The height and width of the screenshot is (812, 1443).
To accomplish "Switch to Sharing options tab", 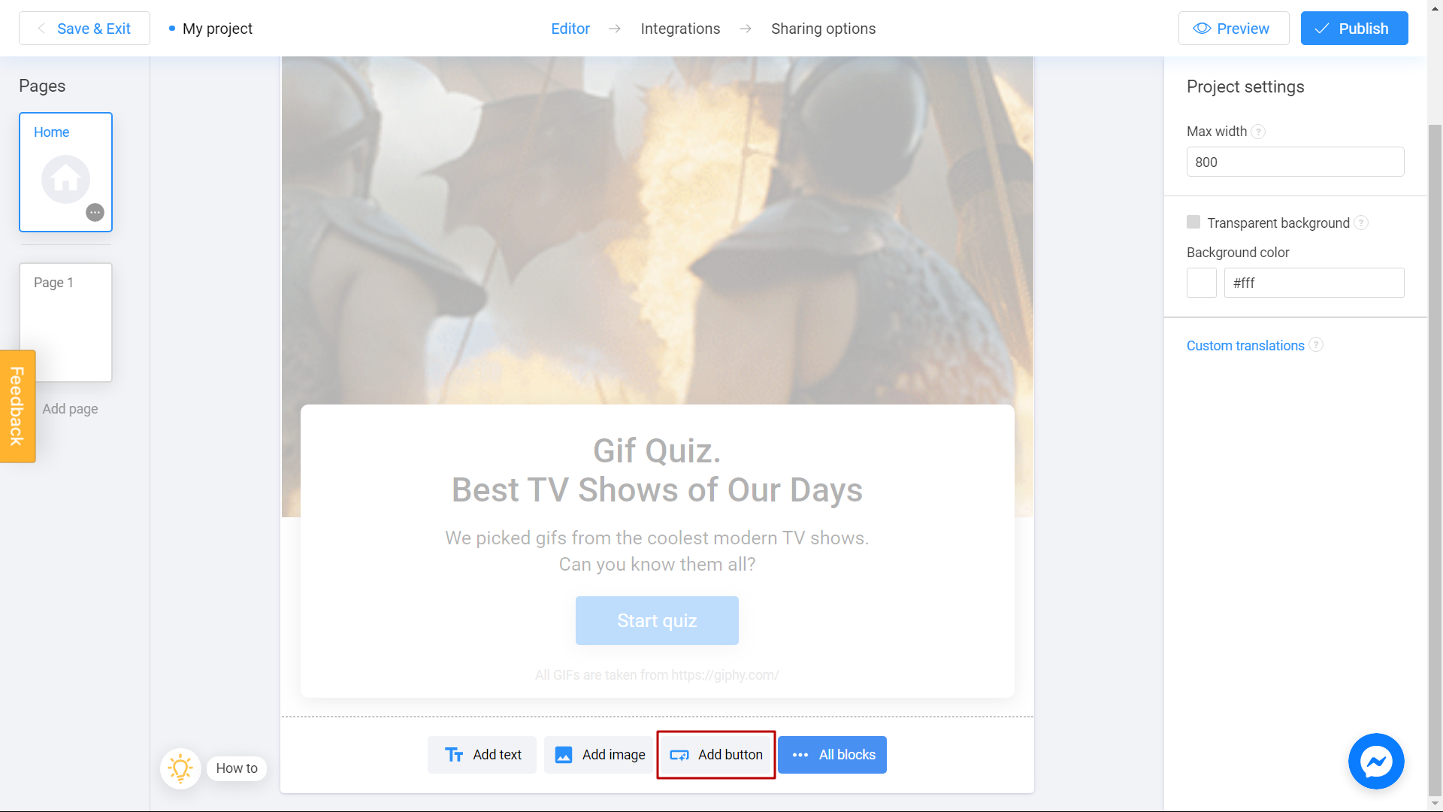I will 824,29.
